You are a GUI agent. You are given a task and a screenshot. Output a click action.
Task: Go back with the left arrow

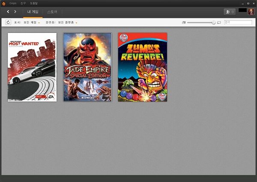[x=8, y=12]
